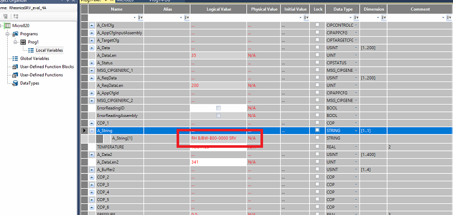The image size is (453, 215).
Task: Toggle Lock checkbox for A_String[1]
Action: [x=317, y=138]
